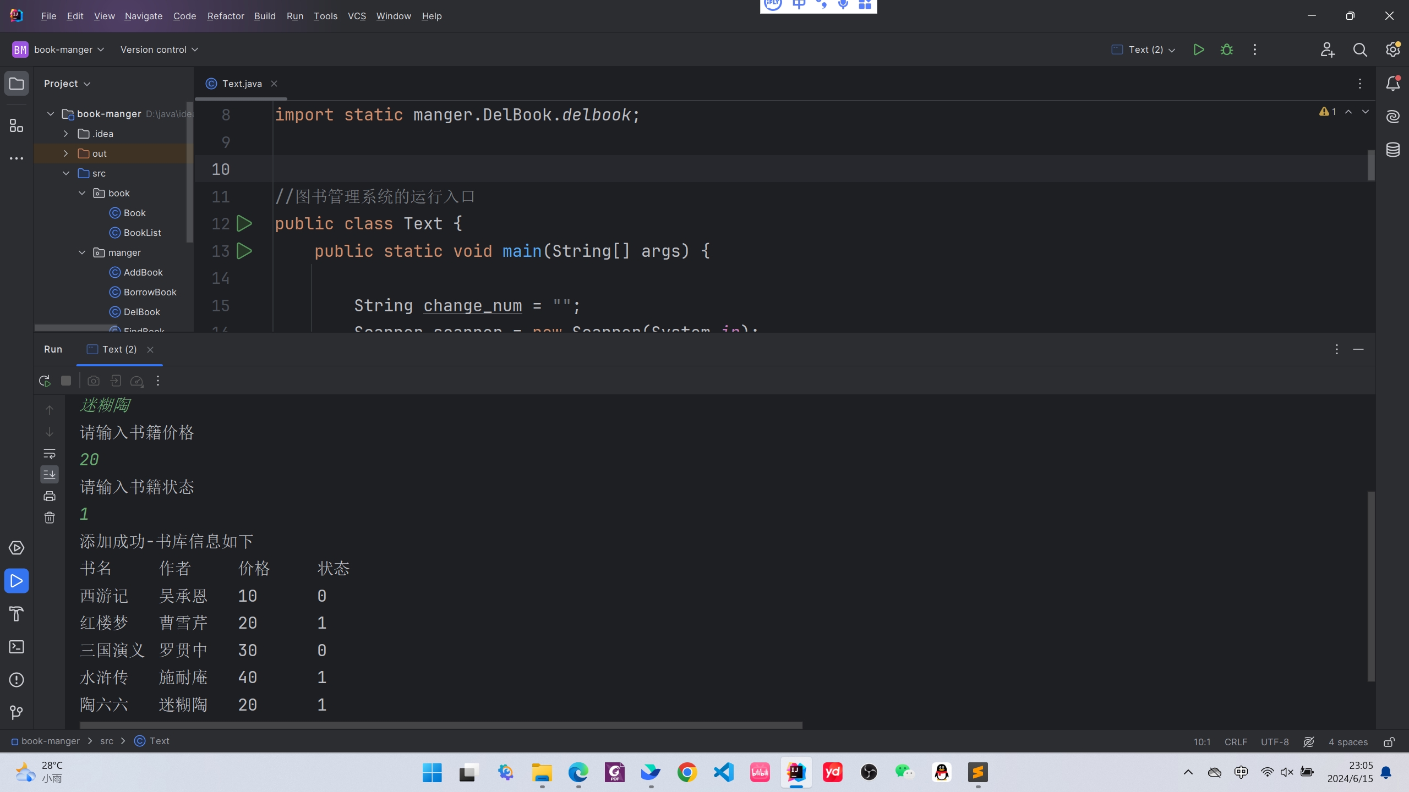Toggle scroll to end in console
1409x792 pixels.
(50, 474)
